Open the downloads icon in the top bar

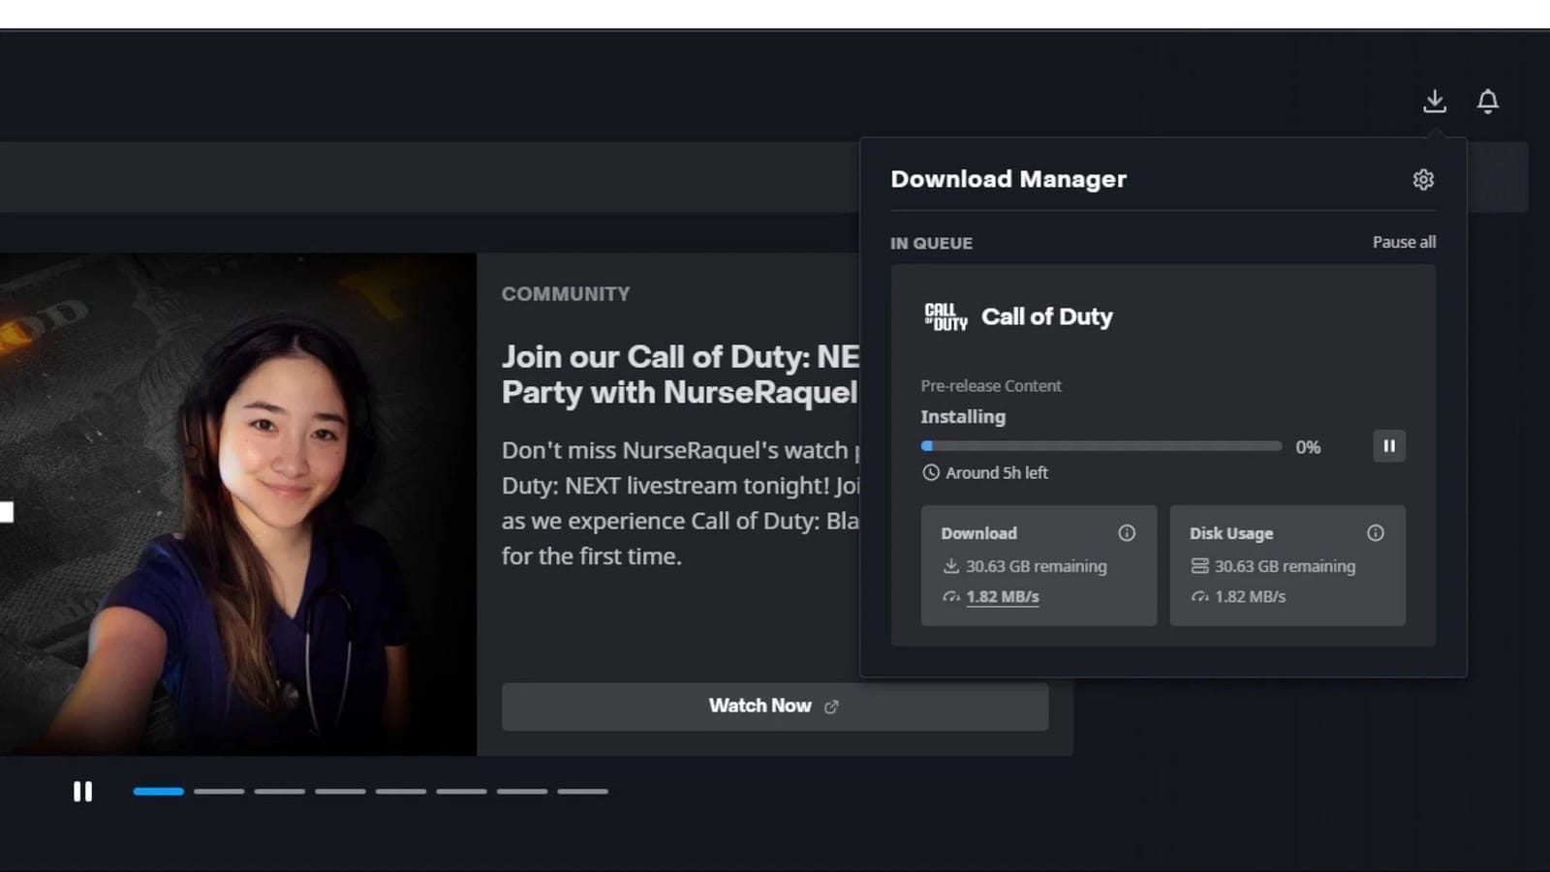point(1435,101)
